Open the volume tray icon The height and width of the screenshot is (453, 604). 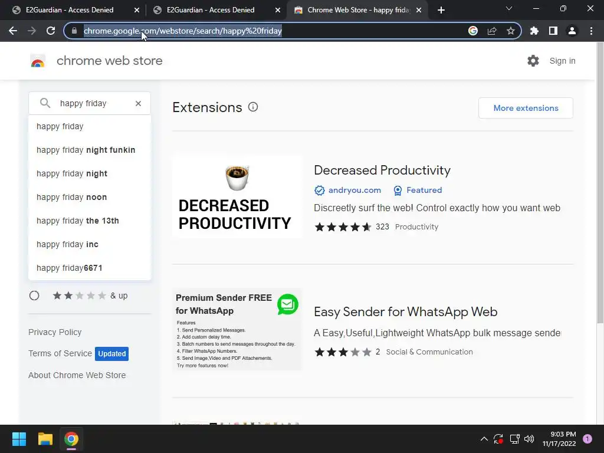click(529, 439)
